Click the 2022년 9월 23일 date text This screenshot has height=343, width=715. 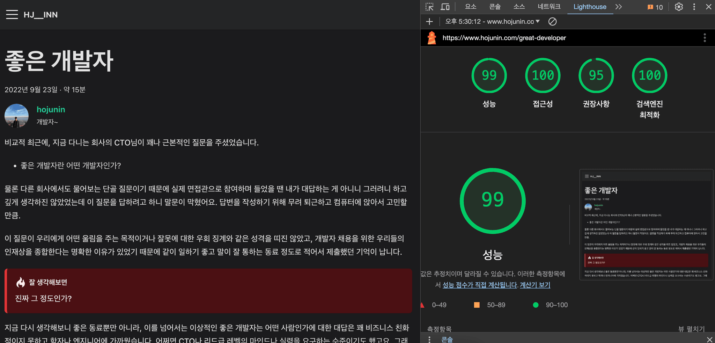(31, 89)
